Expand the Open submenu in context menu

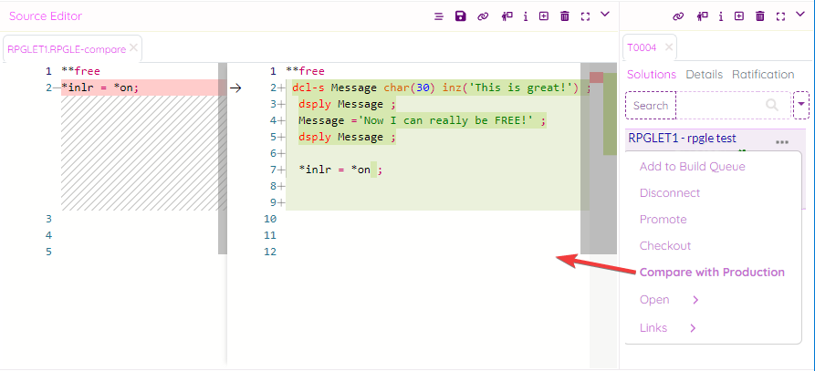pyautogui.click(x=695, y=300)
